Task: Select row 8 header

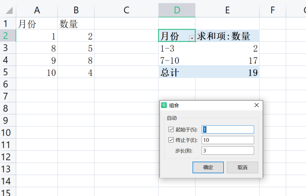Action: pos(8,108)
